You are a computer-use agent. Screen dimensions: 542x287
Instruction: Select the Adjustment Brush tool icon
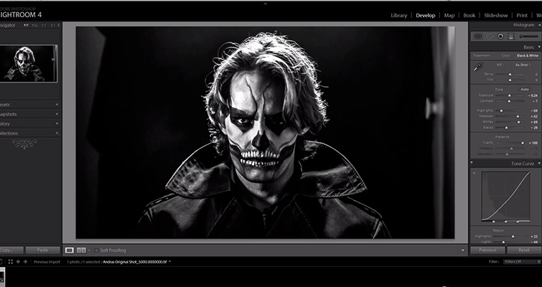pos(528,37)
